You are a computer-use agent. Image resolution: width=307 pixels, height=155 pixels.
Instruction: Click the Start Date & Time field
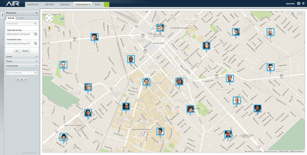[x=22, y=34]
